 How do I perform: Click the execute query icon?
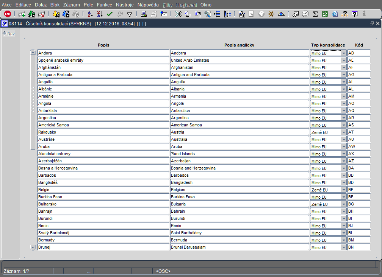click(66, 14)
